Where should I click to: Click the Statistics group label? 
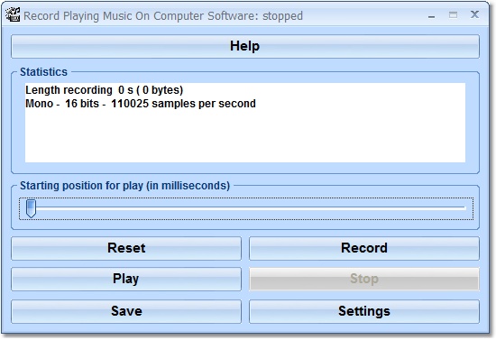tap(43, 72)
